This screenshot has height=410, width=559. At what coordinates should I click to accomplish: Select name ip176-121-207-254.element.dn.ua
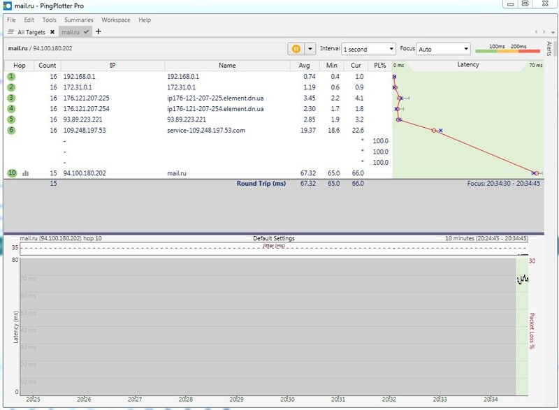click(x=215, y=109)
